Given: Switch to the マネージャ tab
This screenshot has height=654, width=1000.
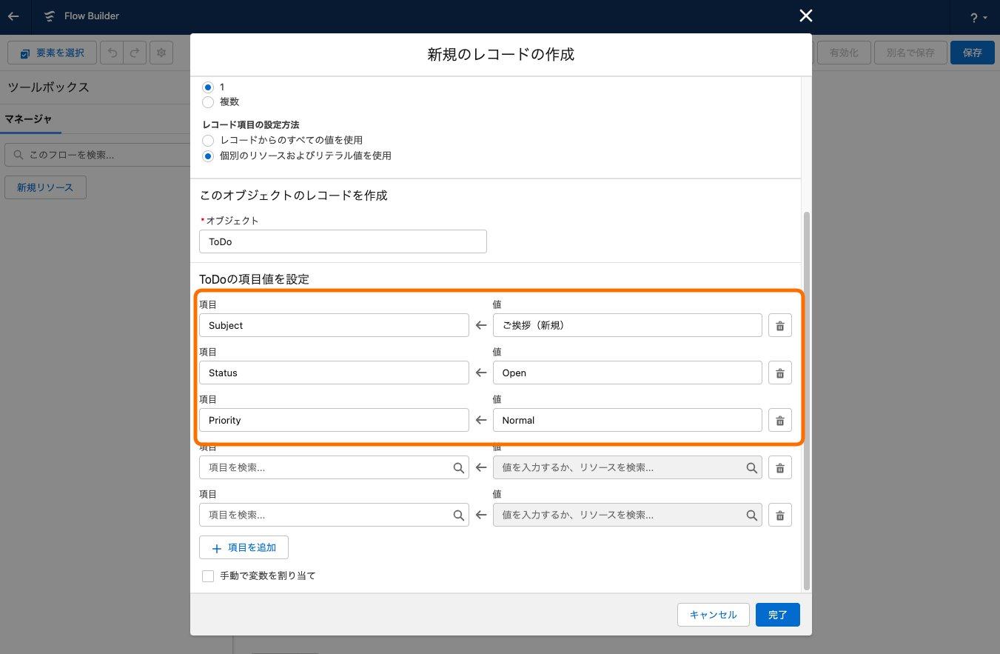Looking at the screenshot, I should click(x=29, y=119).
